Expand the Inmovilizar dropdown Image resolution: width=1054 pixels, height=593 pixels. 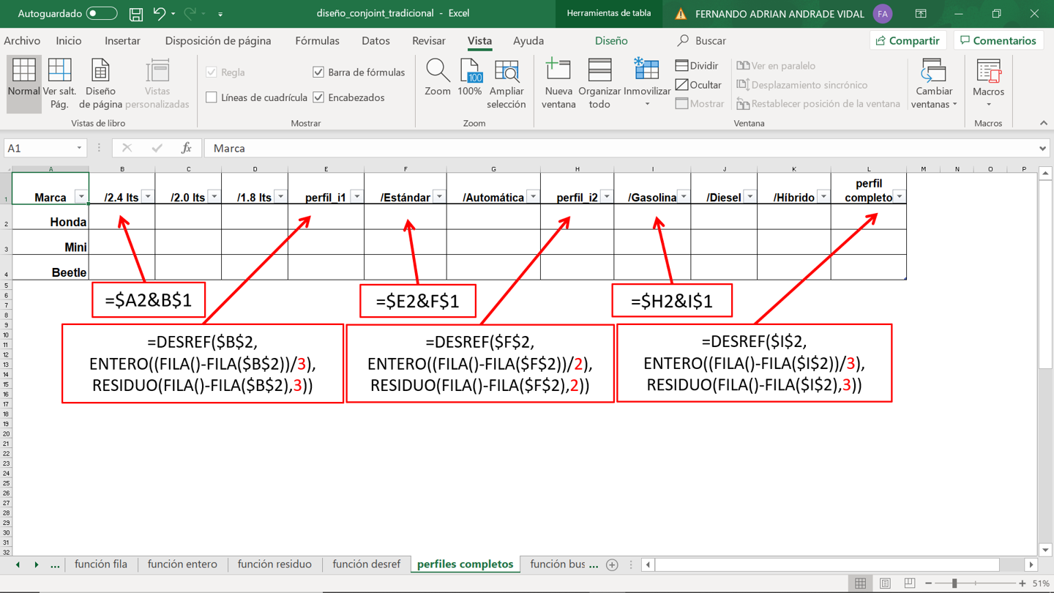pos(647,104)
